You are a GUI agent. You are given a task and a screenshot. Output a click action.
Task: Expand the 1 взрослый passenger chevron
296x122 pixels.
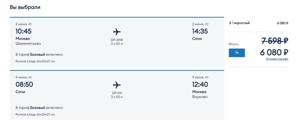click(x=230, y=23)
